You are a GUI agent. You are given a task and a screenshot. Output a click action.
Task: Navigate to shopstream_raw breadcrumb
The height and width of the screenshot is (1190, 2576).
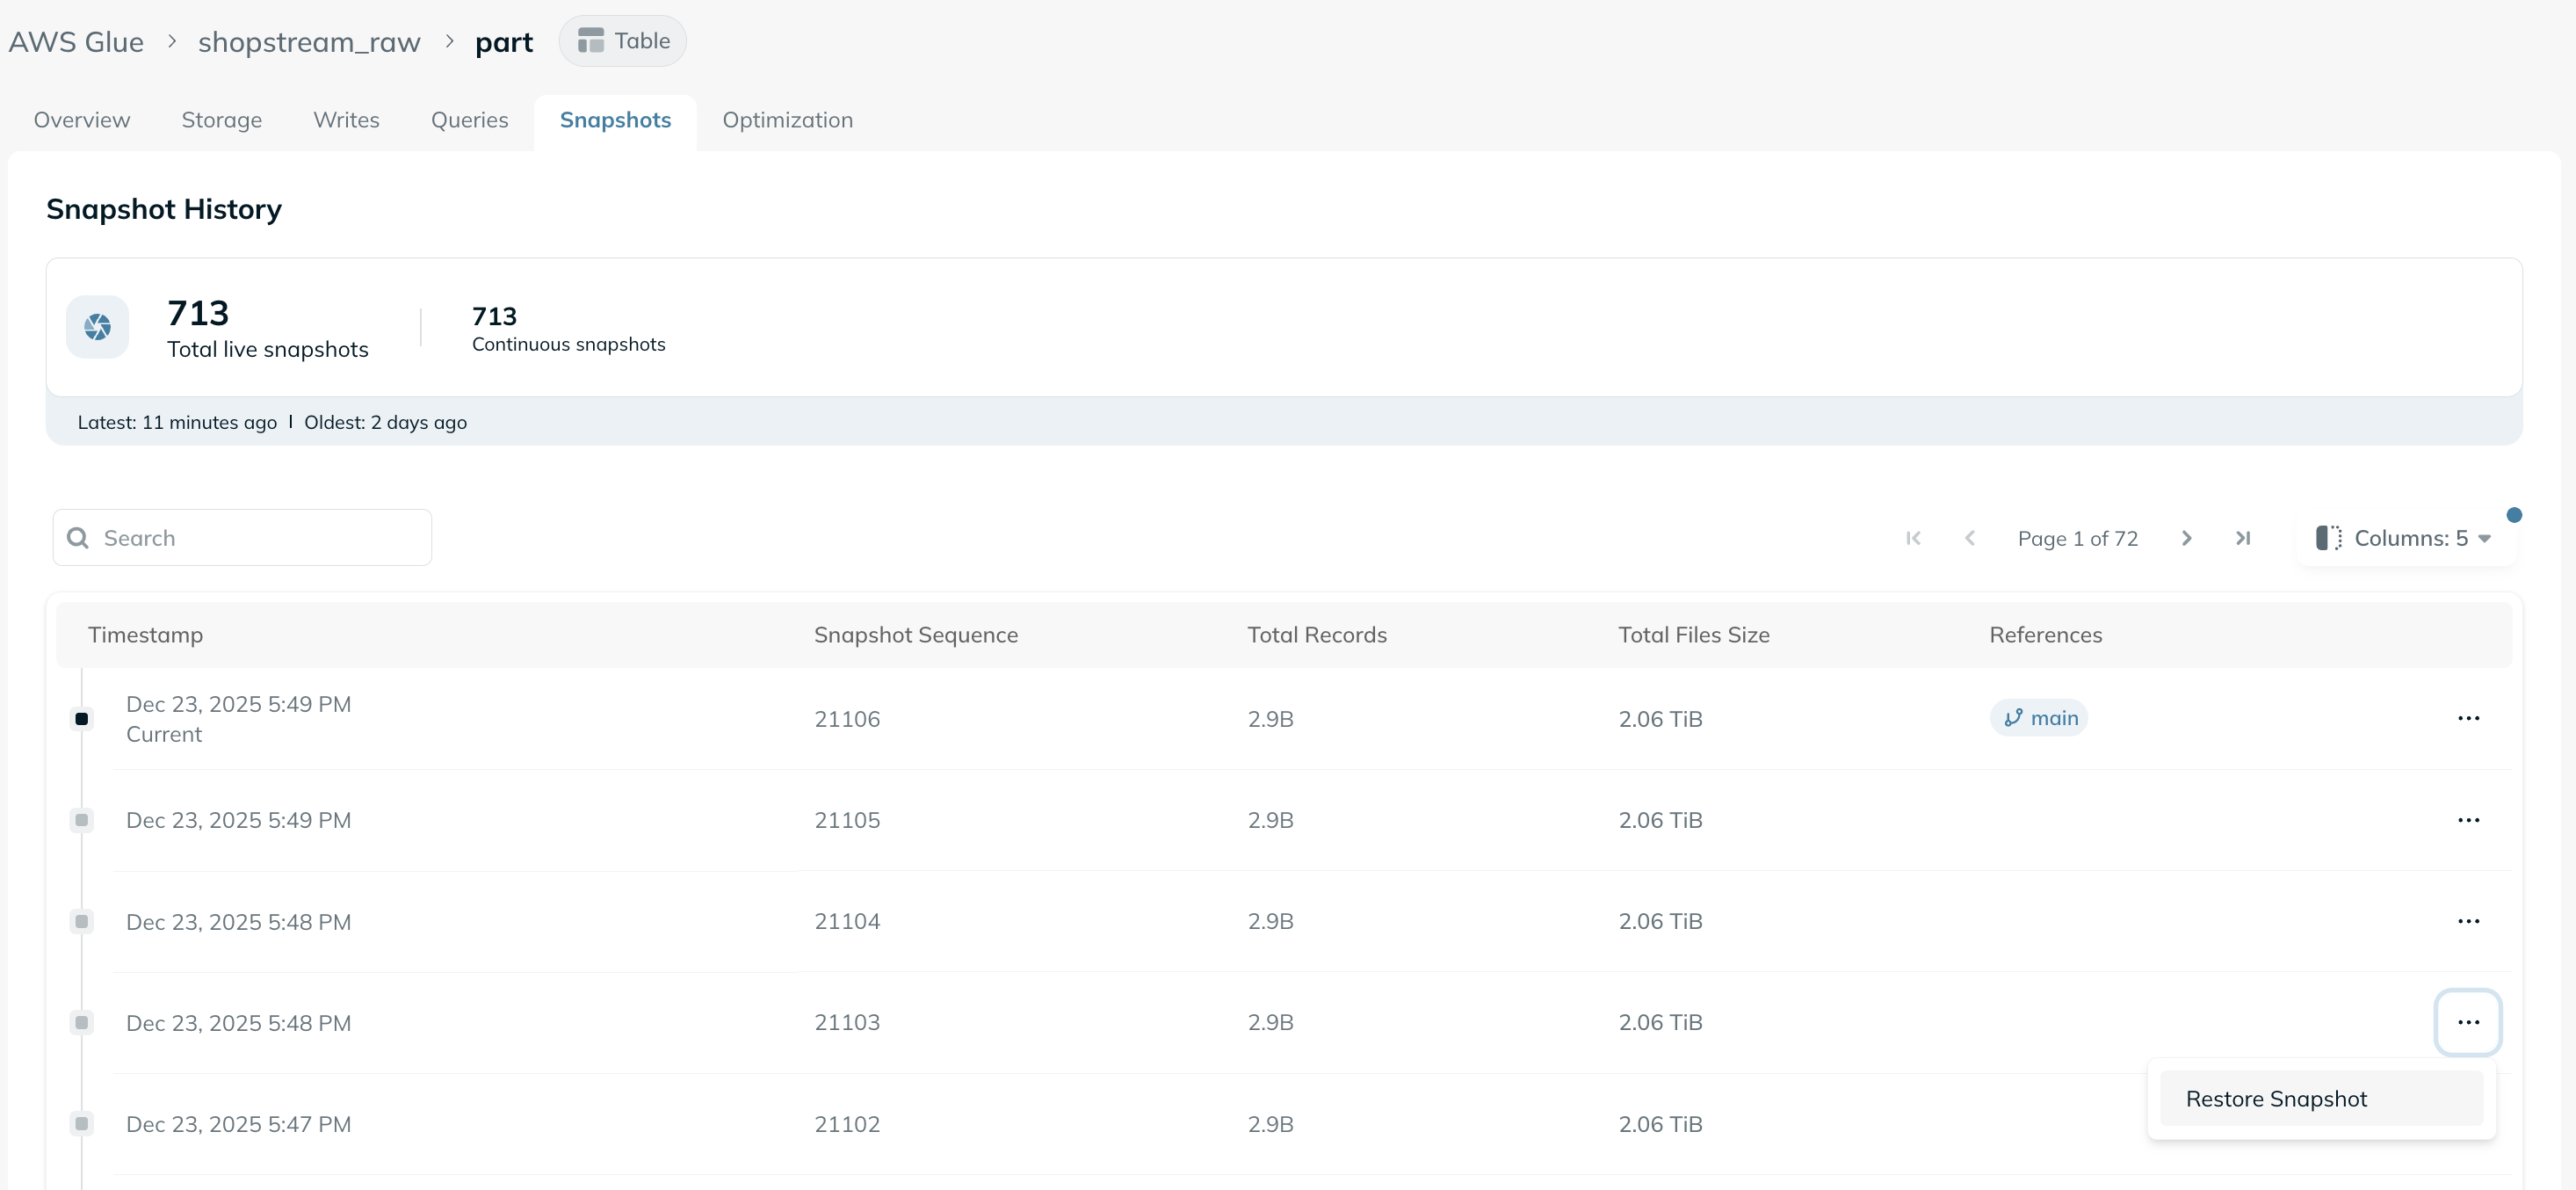309,42
